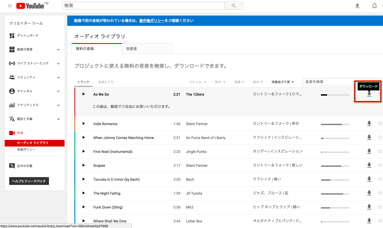Star Funk Down (Sting) track

[x=380, y=207]
